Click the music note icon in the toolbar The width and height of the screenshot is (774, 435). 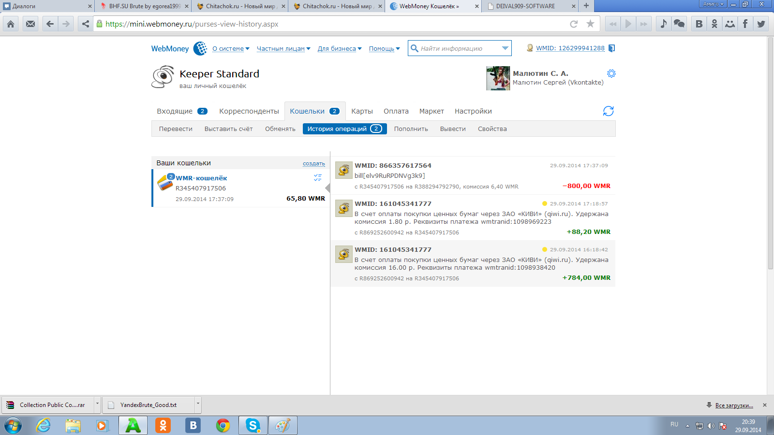click(663, 24)
